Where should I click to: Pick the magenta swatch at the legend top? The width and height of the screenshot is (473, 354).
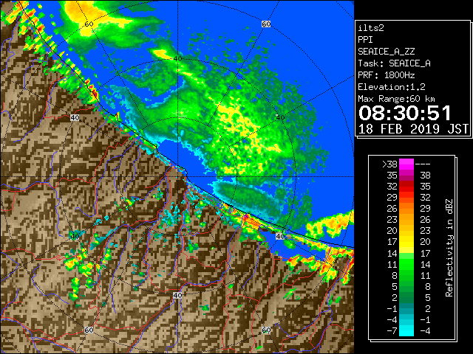coord(406,164)
